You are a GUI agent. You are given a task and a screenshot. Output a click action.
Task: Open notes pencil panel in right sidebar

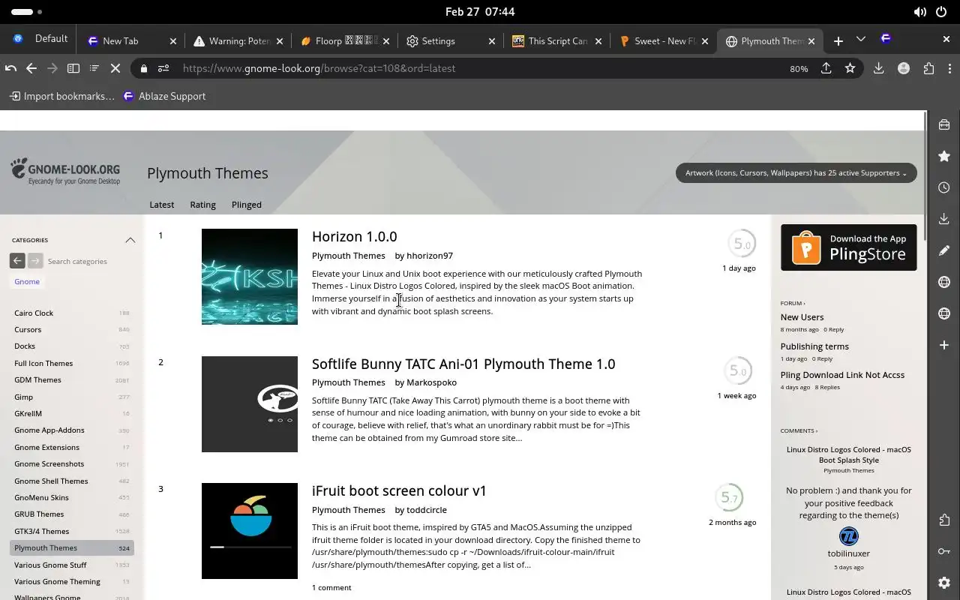tap(944, 250)
